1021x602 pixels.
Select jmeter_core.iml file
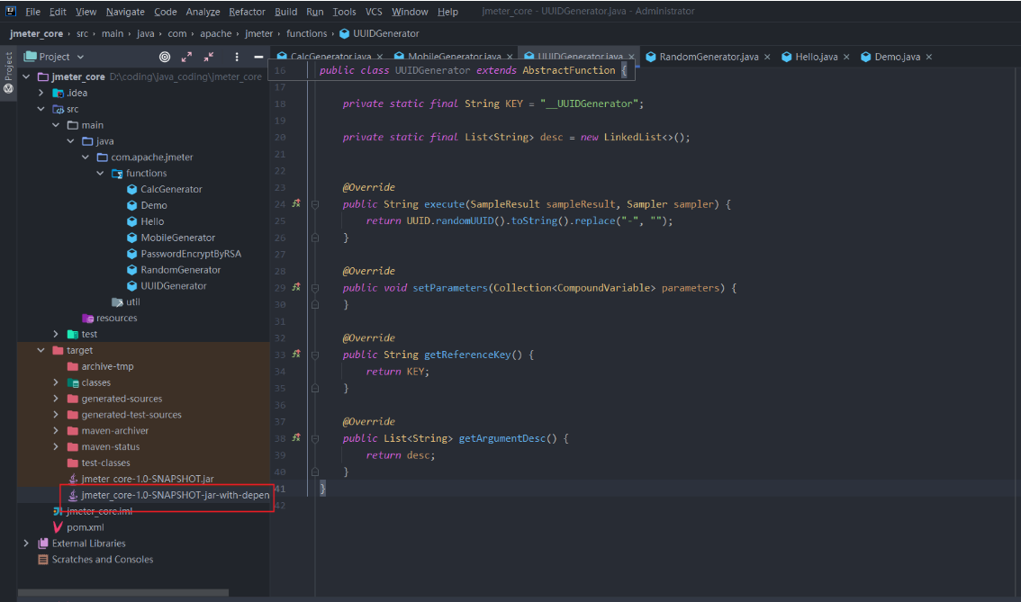(x=99, y=511)
